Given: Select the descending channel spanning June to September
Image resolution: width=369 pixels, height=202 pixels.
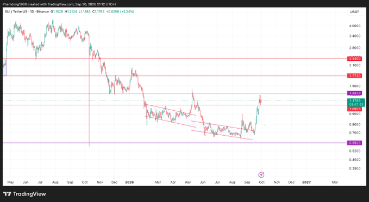Looking at the screenshot, I should 222,130.
